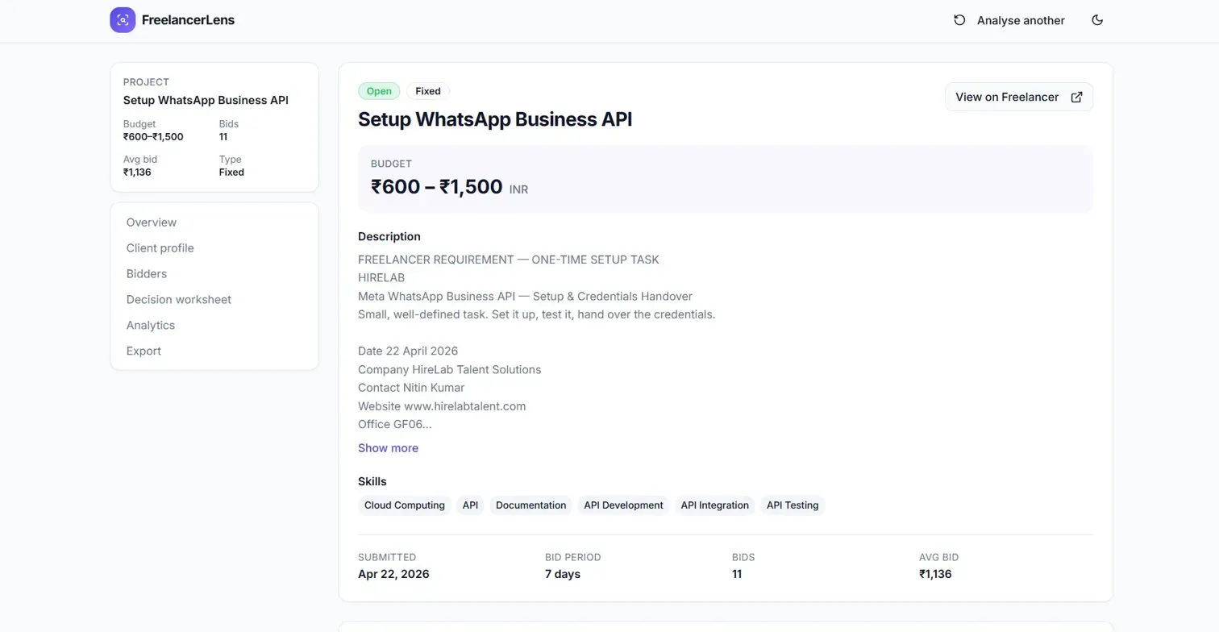Click the API Development skill tag

[x=623, y=505]
